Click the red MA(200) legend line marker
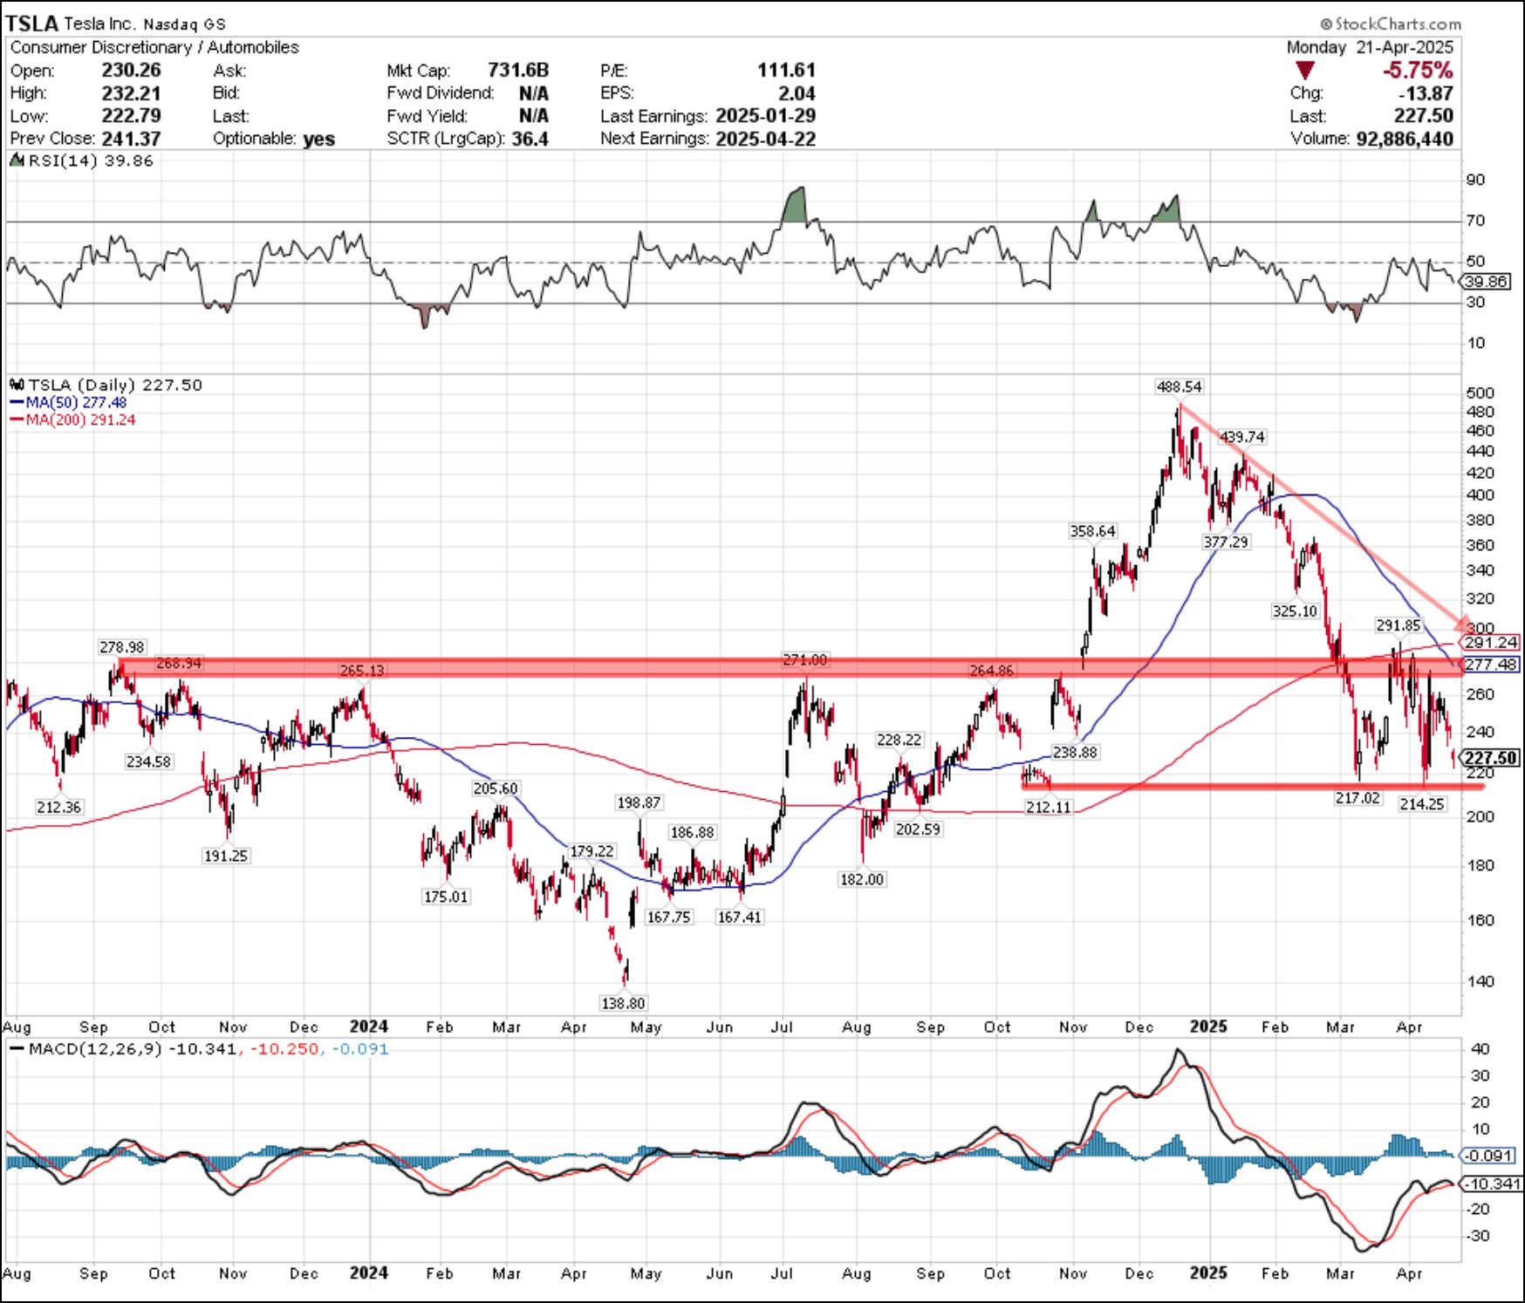This screenshot has height=1303, width=1525. [x=17, y=420]
